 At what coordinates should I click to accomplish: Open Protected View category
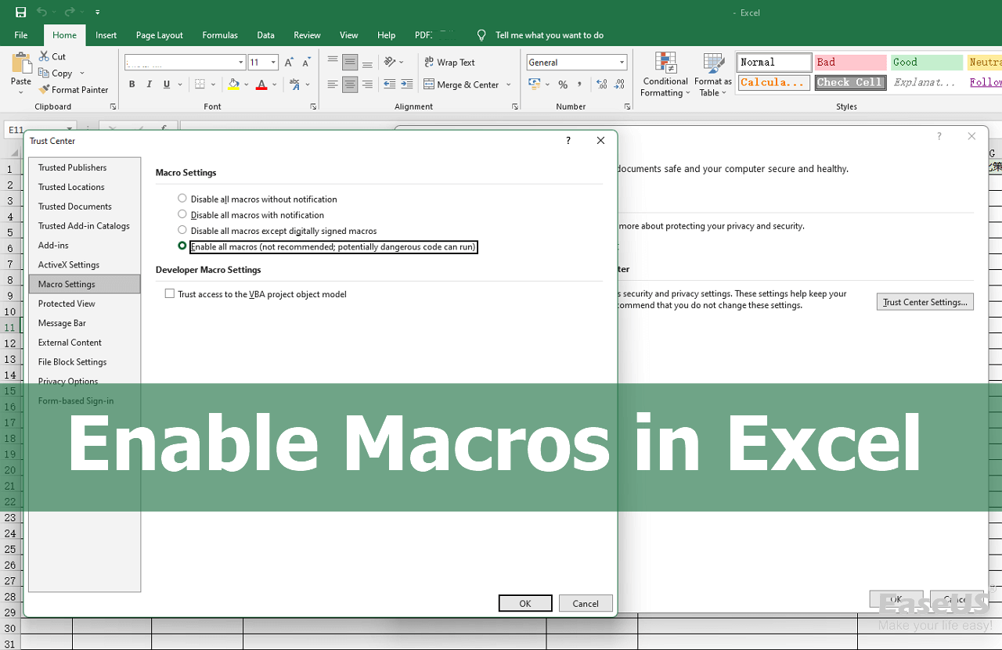point(85,303)
